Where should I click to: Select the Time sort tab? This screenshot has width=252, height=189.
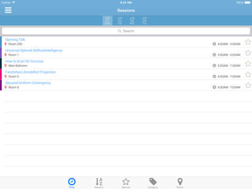[x=72, y=183]
